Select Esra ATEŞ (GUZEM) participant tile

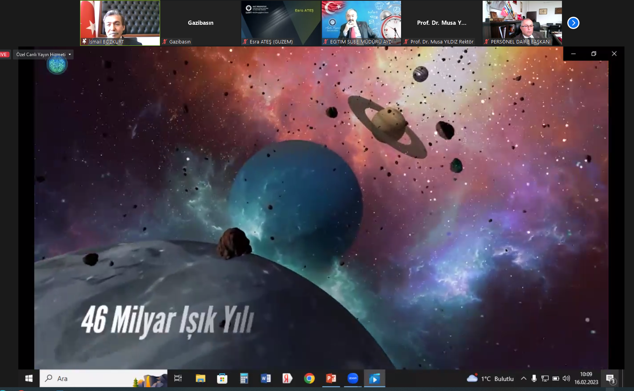pos(281,23)
